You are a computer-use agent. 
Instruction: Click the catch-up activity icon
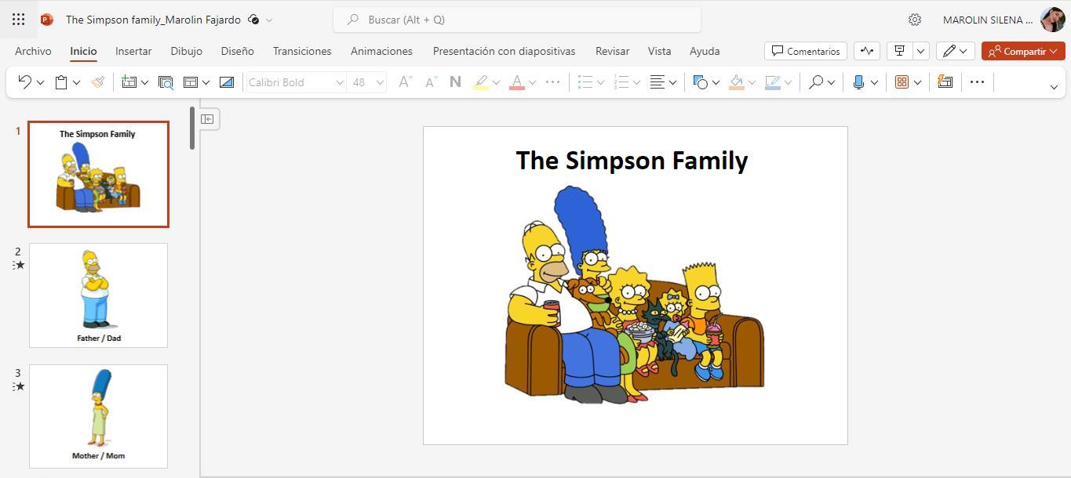(x=867, y=51)
